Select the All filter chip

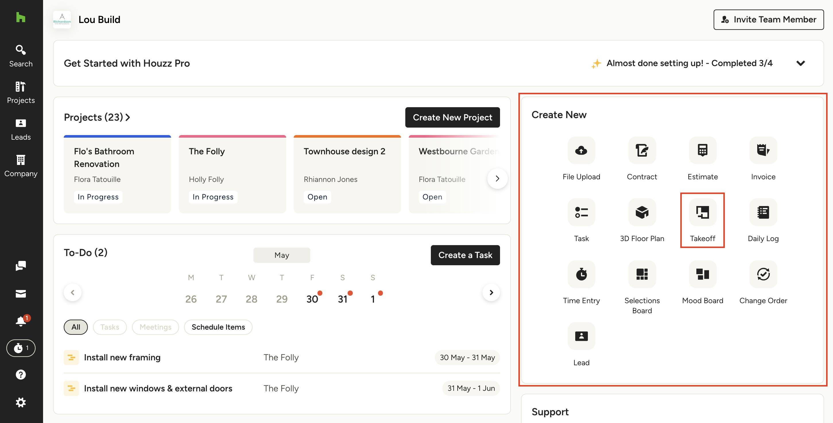pos(76,327)
